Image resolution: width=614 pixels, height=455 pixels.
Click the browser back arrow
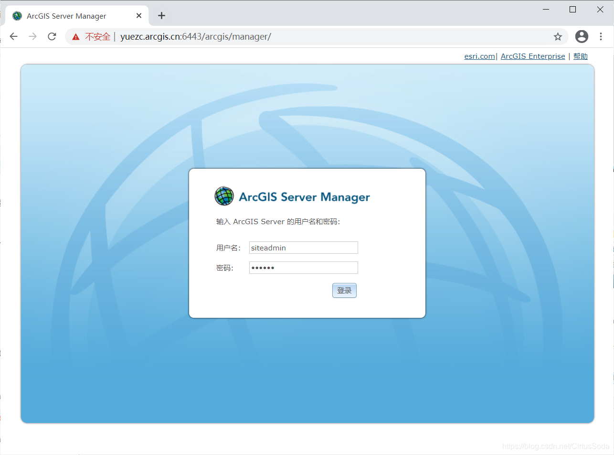(13, 36)
